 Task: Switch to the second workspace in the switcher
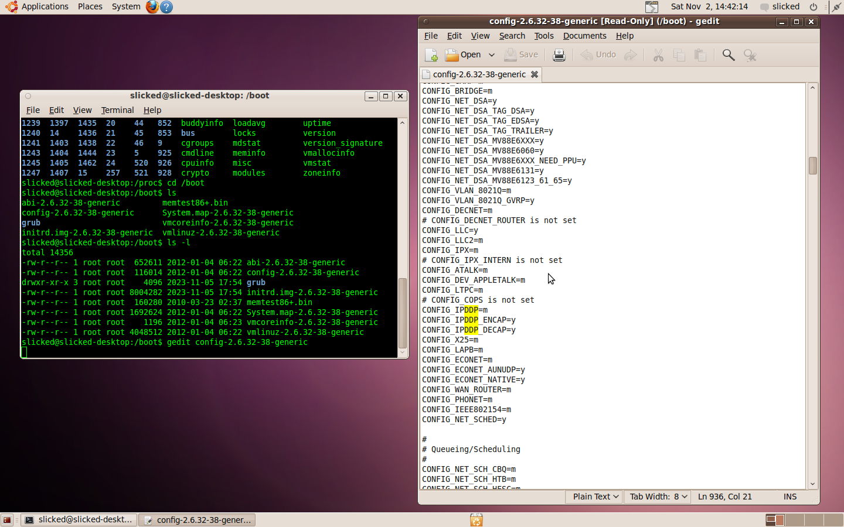pos(794,520)
